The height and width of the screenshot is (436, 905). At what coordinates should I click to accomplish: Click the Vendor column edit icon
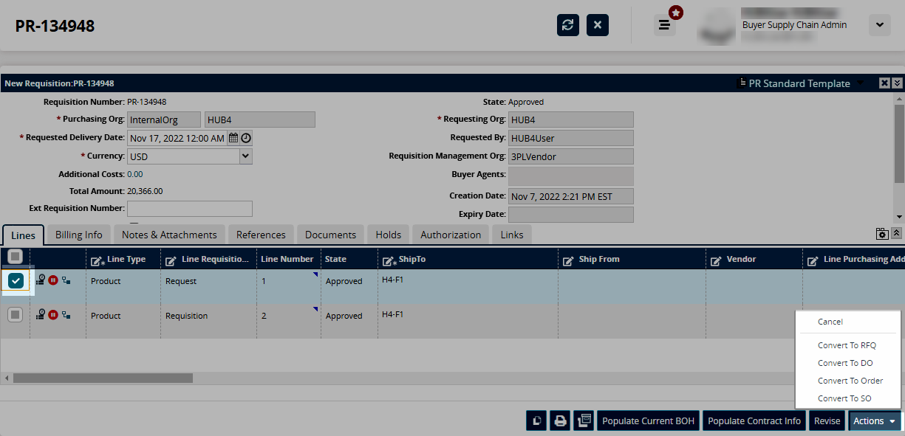click(717, 260)
